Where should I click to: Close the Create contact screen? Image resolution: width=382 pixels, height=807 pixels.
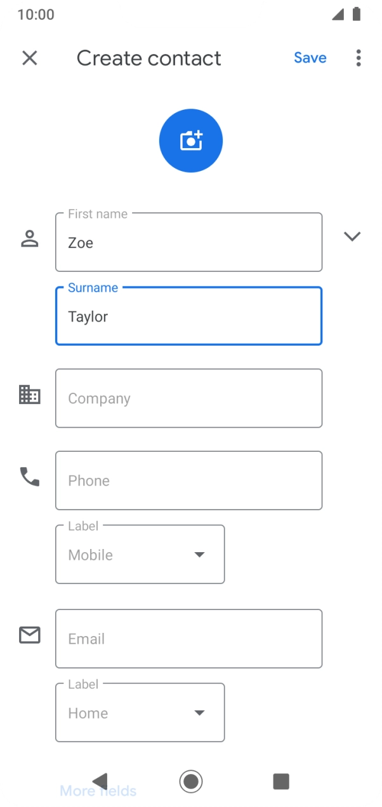(x=30, y=58)
